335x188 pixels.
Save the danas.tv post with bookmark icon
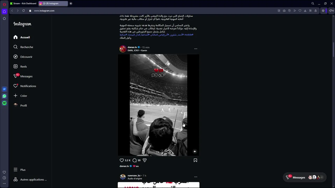195,160
